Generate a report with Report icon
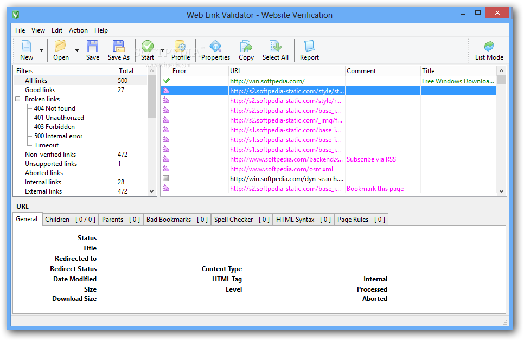 coord(309,47)
